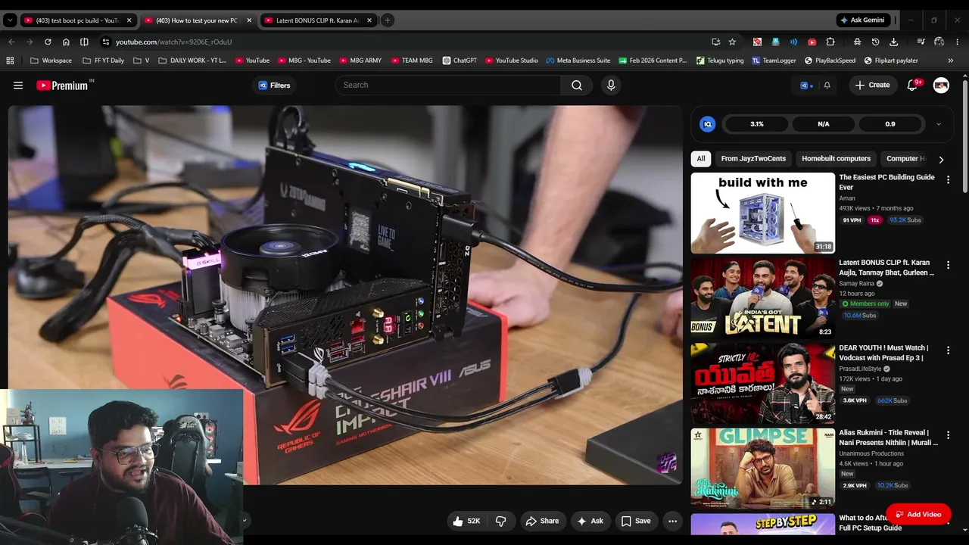The width and height of the screenshot is (969, 545).
Task: Submit search with the magnifier icon
Action: (577, 86)
